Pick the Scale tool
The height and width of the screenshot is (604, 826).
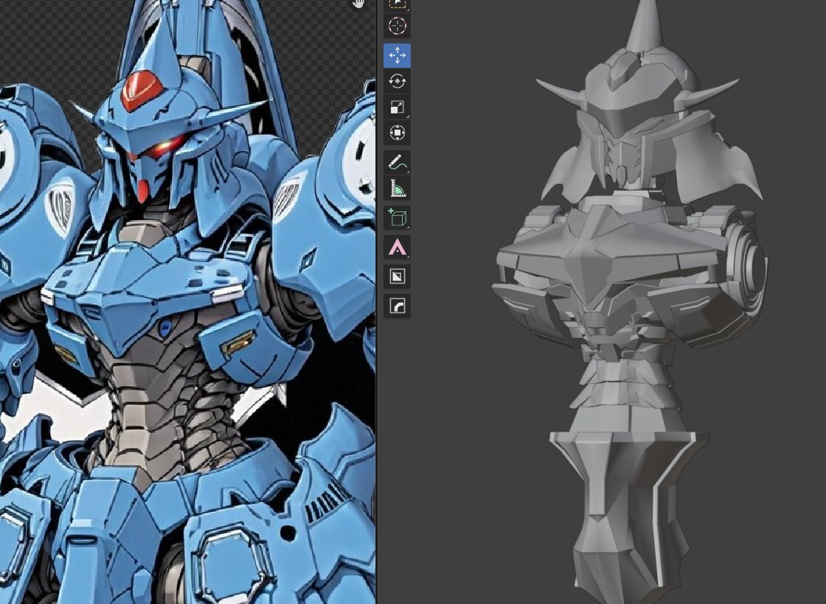click(x=398, y=107)
